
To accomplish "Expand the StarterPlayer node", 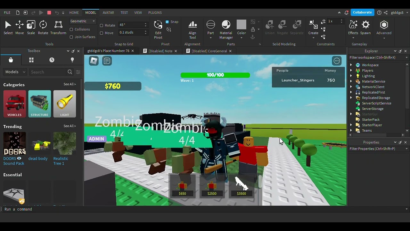I will 351,125.
